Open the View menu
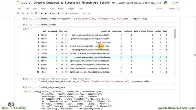The height and width of the screenshot is (110, 196). 35,9
